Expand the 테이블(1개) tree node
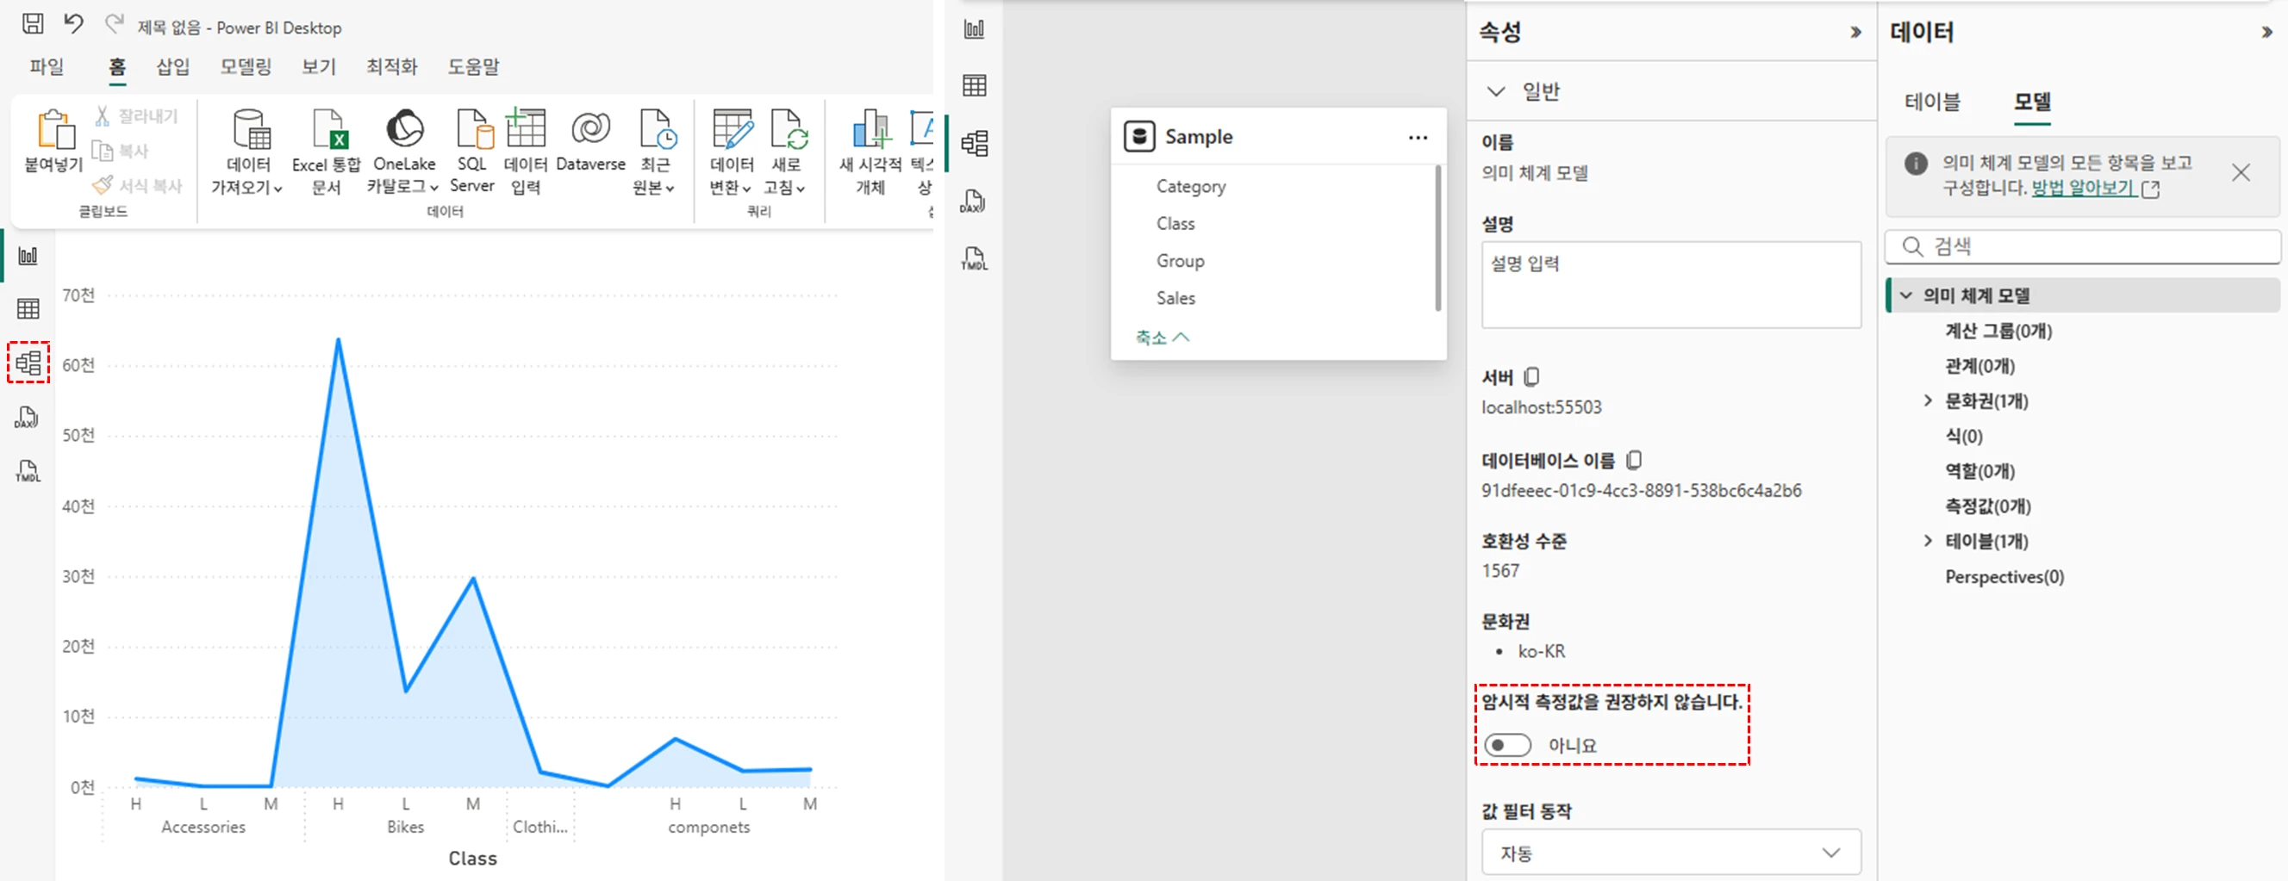Image resolution: width=2288 pixels, height=881 pixels. pyautogui.click(x=1928, y=540)
